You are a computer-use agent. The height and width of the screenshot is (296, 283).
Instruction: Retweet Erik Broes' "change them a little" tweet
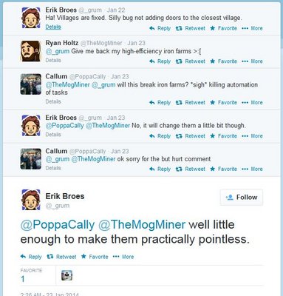pyautogui.click(x=190, y=136)
